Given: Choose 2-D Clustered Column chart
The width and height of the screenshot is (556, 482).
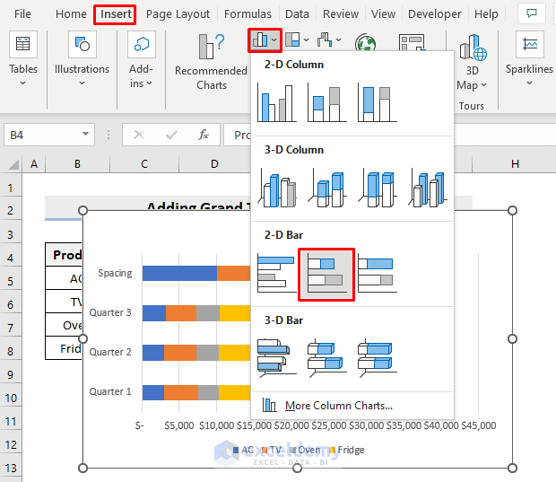Looking at the screenshot, I should tap(277, 102).
